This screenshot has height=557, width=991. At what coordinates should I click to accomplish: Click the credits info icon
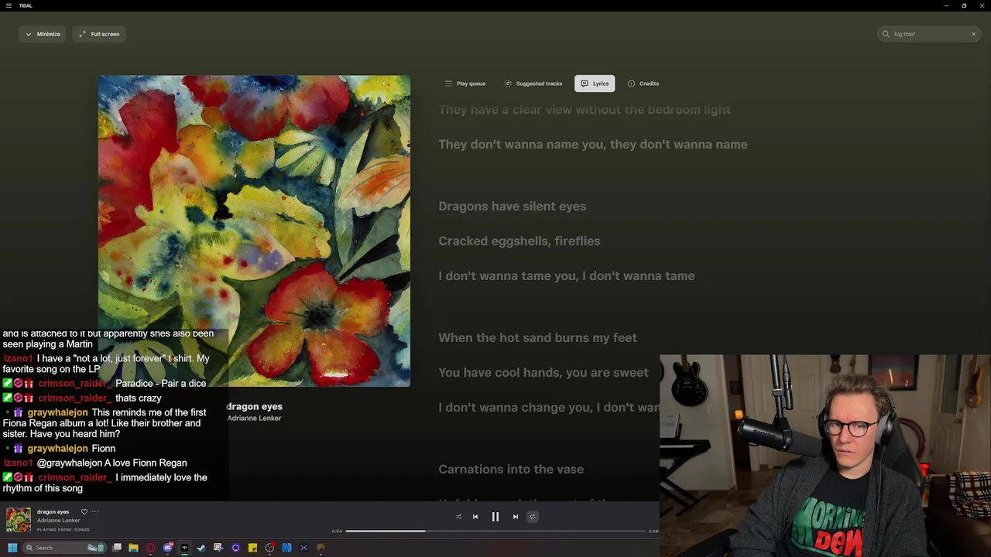coord(631,84)
